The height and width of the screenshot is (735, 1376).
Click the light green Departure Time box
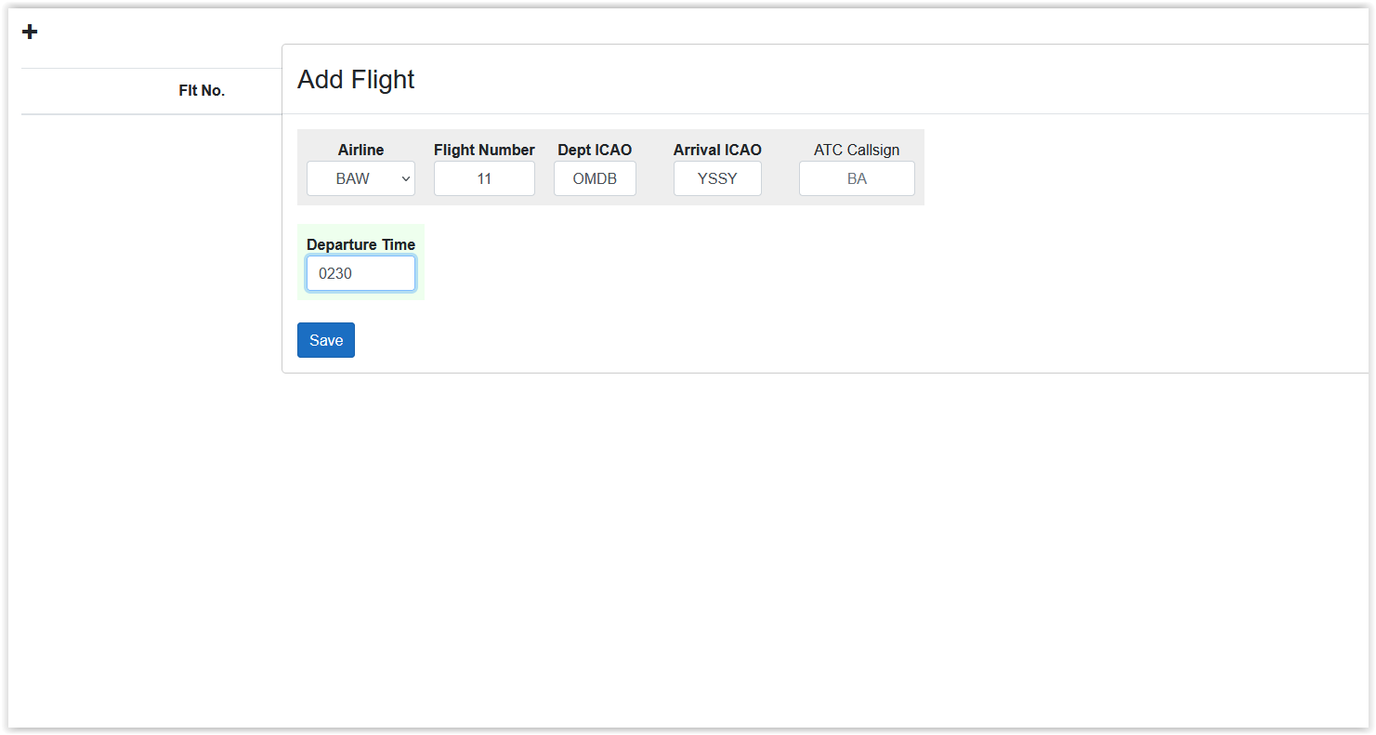coord(360,262)
